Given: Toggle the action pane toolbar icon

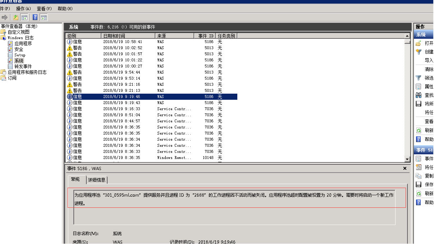Looking at the screenshot, I should 44,17.
